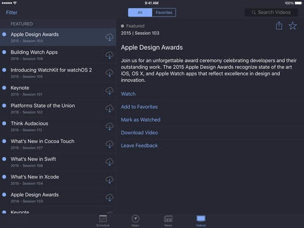
Task: Tap the battery indicator in status bar
Action: tap(298, 3)
